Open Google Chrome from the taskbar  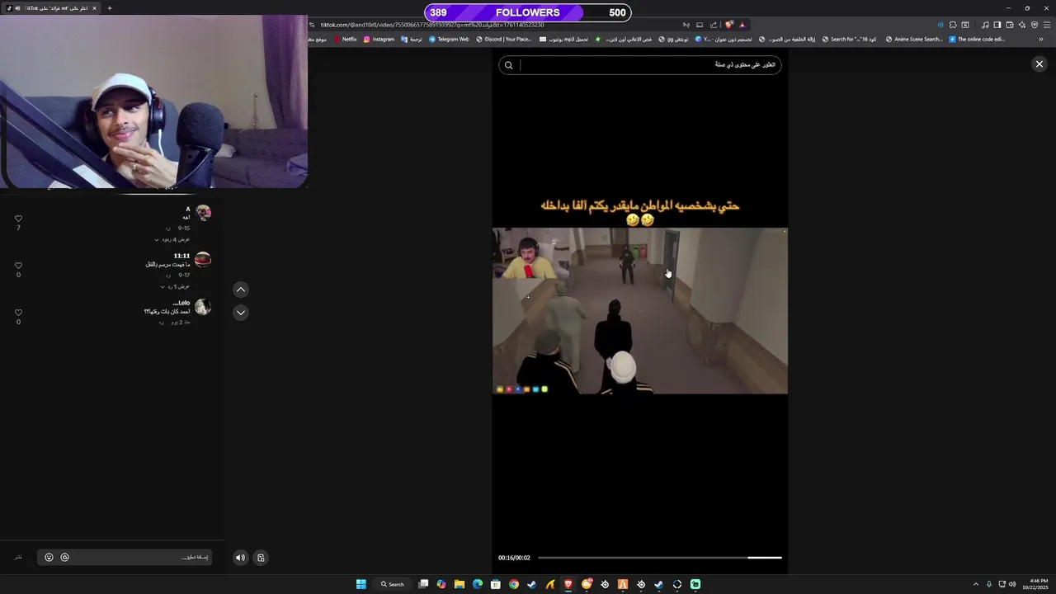click(514, 584)
